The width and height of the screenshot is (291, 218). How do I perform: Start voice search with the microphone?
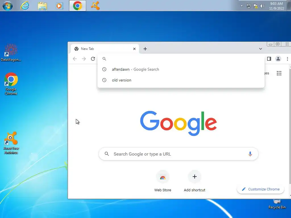tap(250, 154)
